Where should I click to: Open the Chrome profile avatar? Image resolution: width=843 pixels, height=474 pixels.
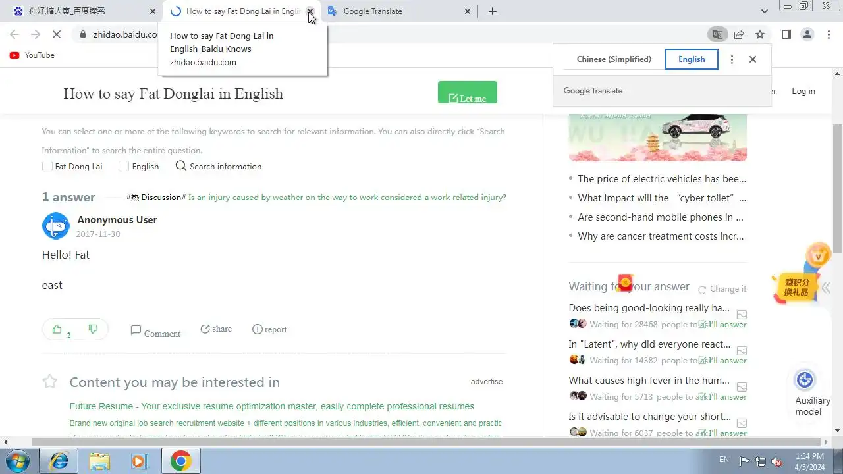(807, 34)
